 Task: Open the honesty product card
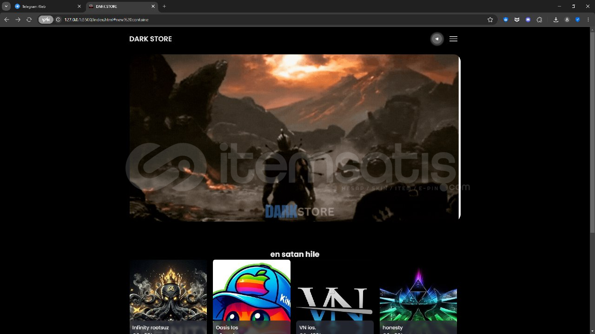(x=418, y=297)
